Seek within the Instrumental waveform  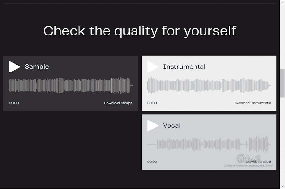point(209,85)
